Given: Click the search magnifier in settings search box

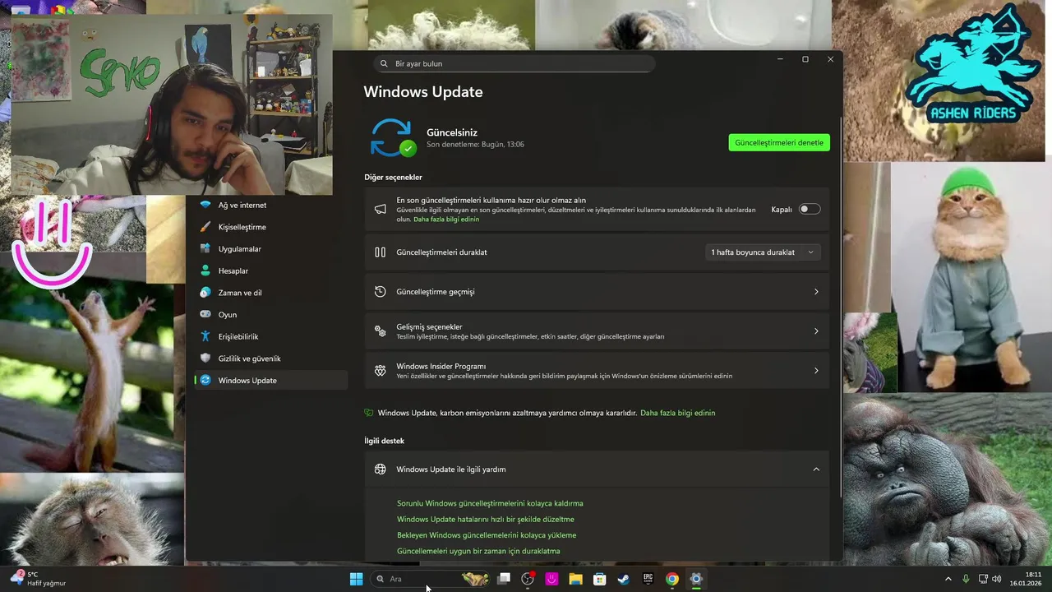Looking at the screenshot, I should [384, 63].
